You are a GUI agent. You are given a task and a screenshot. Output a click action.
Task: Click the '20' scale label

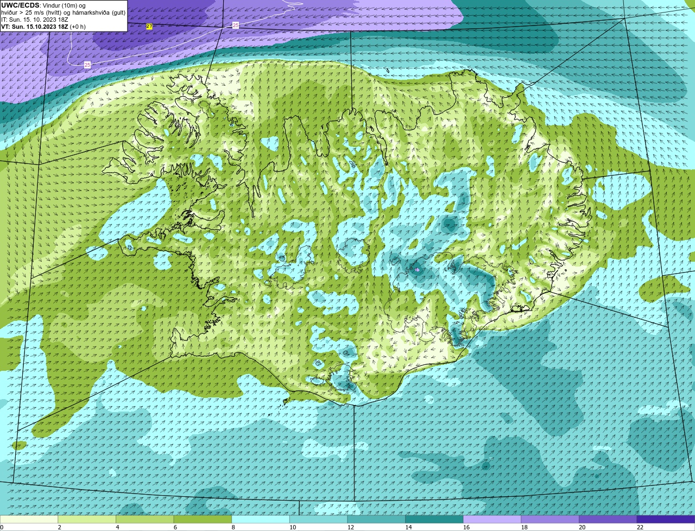(x=582, y=527)
